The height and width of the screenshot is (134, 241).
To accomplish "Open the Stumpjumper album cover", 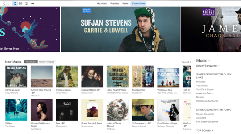I will click(x=143, y=76).
